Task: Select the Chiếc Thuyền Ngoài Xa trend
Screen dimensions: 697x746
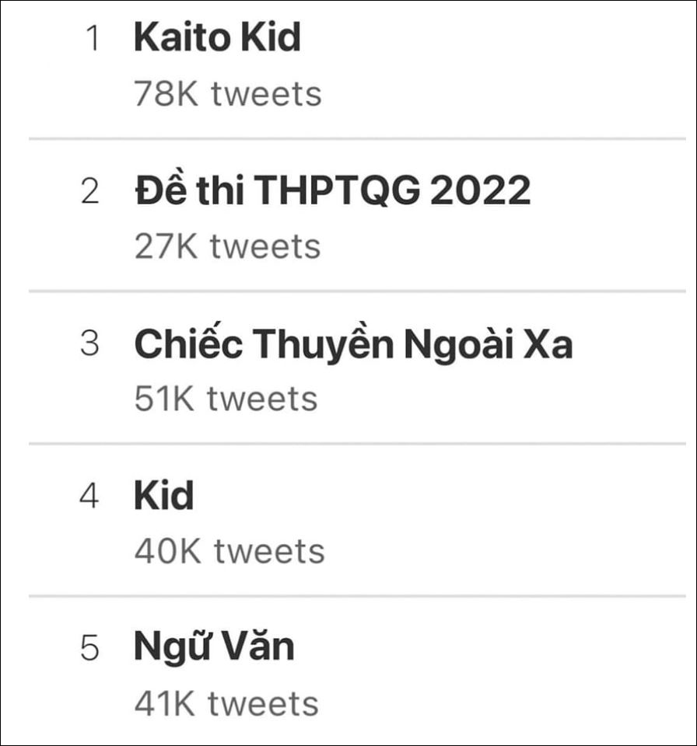Action: 353,343
